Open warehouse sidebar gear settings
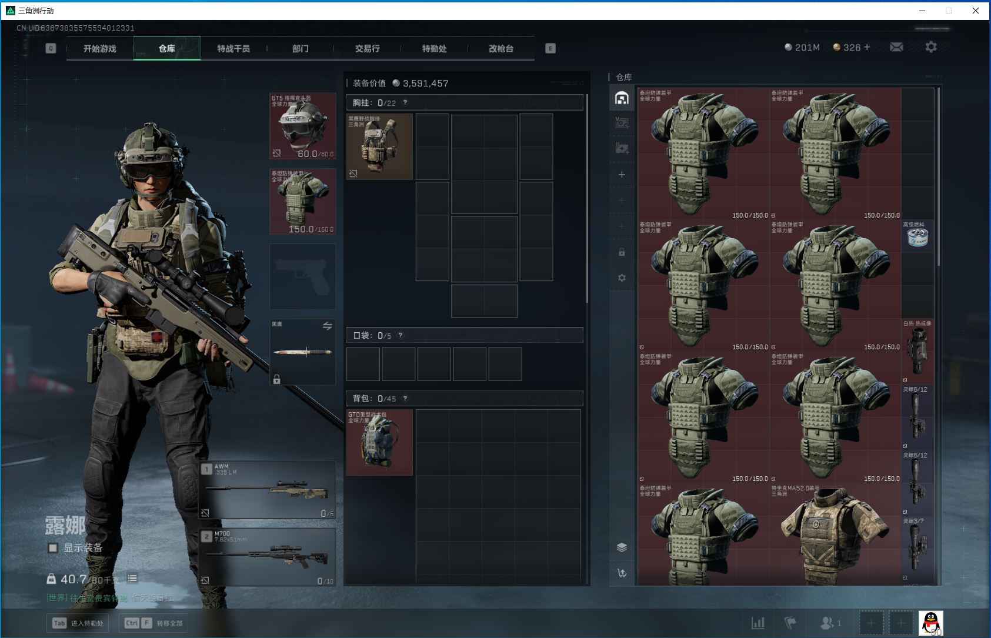Image resolution: width=991 pixels, height=638 pixels. (x=622, y=278)
